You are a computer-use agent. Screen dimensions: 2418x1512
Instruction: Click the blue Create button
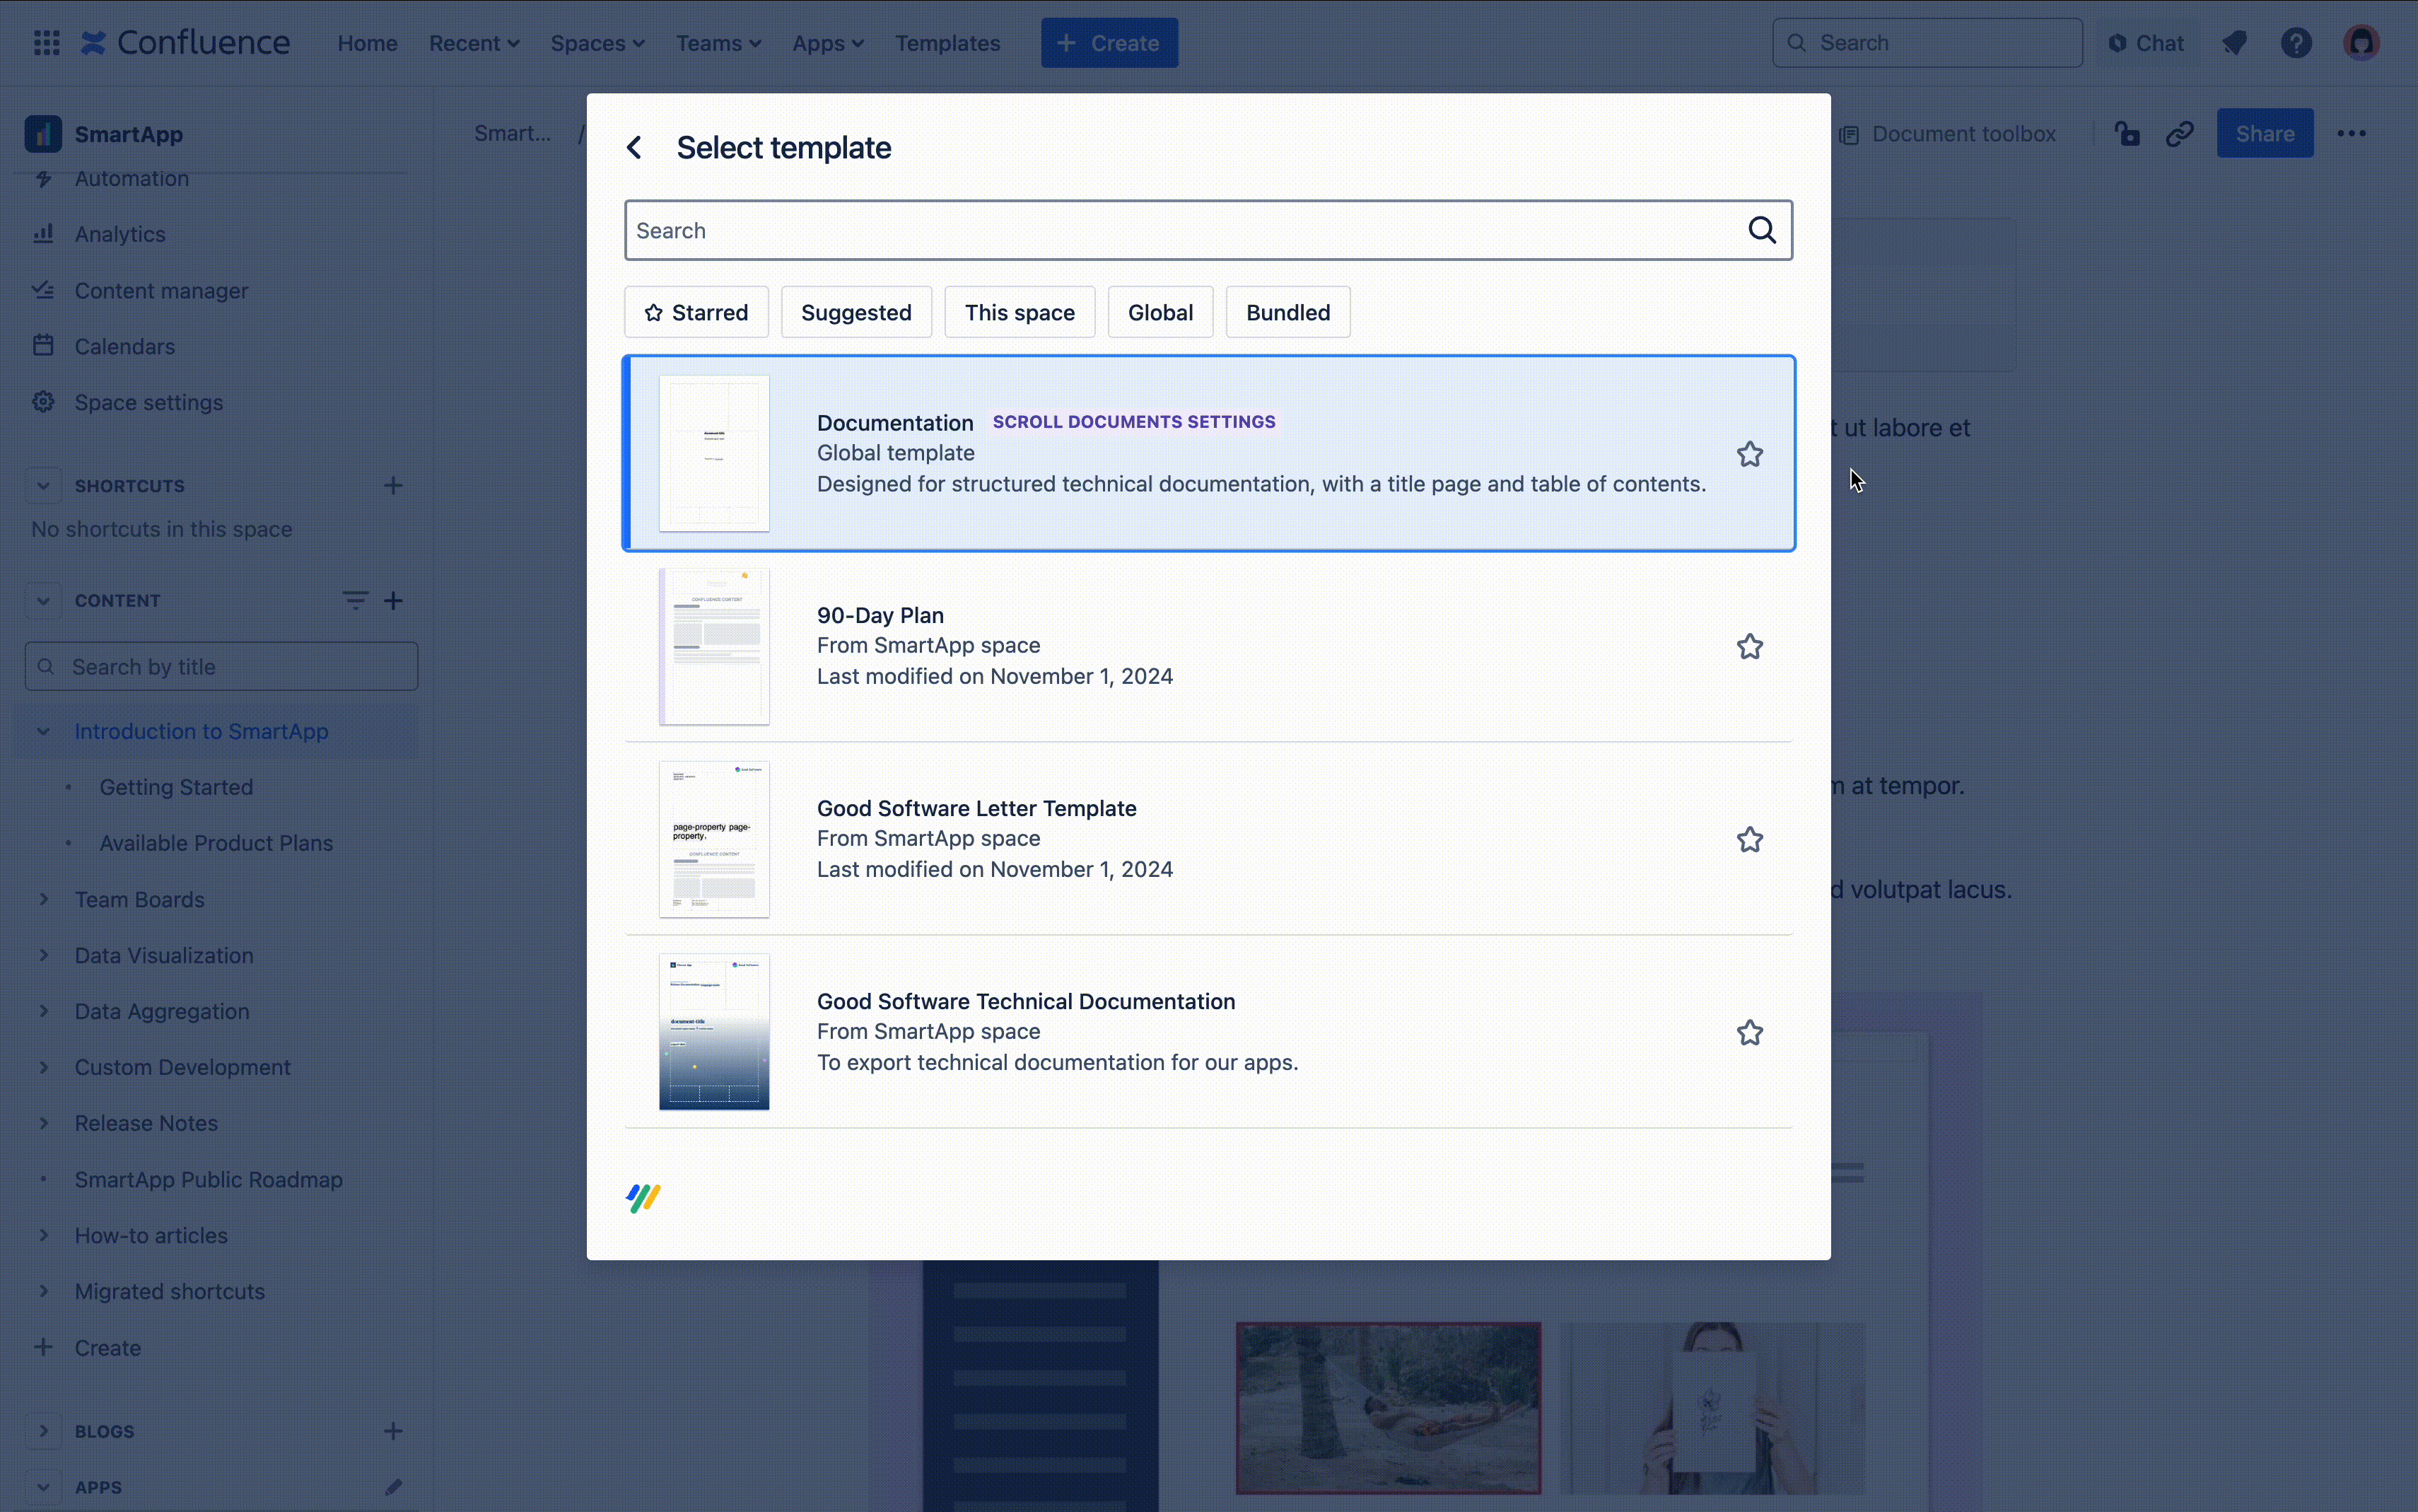[x=1109, y=43]
